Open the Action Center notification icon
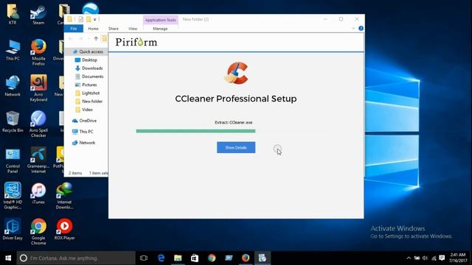Viewport: 472px width, 265px height. pyautogui.click(x=442, y=258)
